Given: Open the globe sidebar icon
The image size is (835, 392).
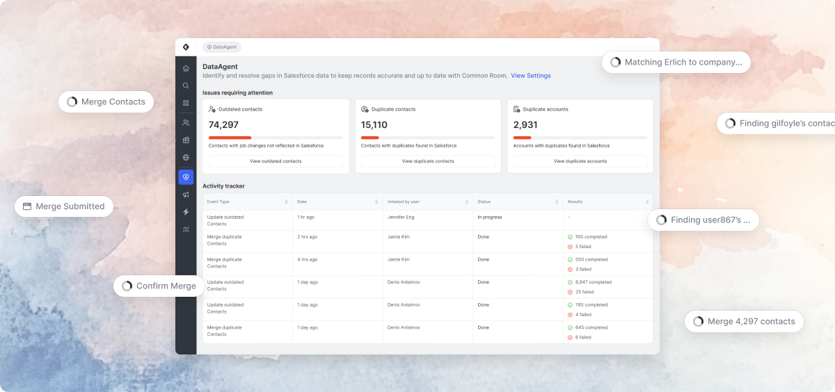Looking at the screenshot, I should click(186, 158).
